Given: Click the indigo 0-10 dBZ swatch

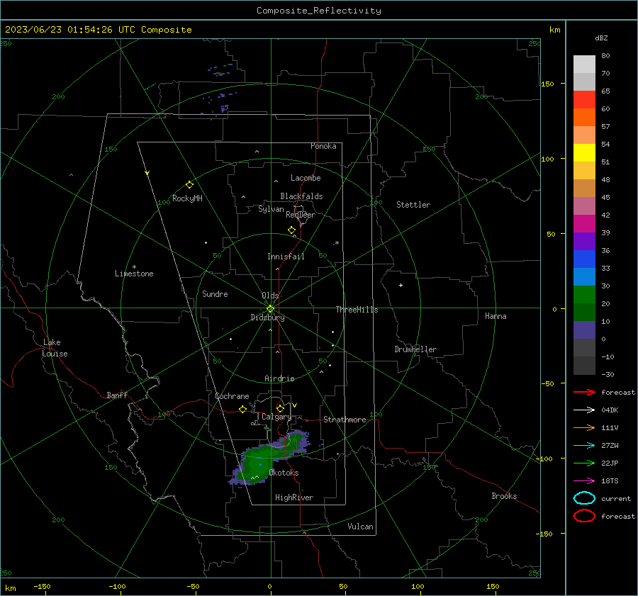Looking at the screenshot, I should click(584, 330).
